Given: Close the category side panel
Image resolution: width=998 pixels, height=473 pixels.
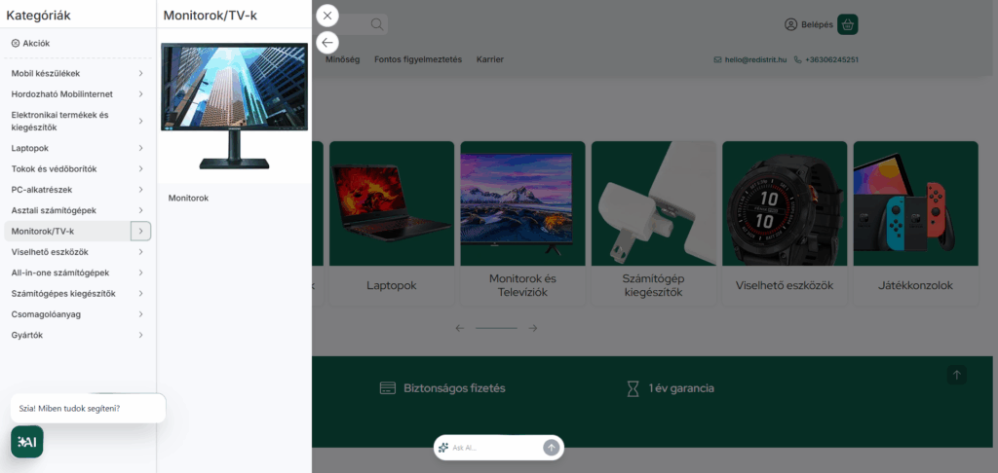Looking at the screenshot, I should (x=327, y=16).
